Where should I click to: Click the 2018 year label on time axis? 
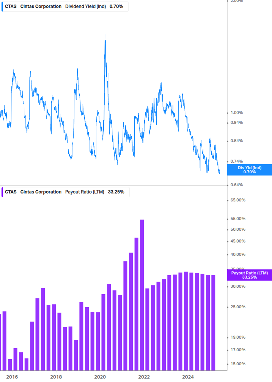56,377
